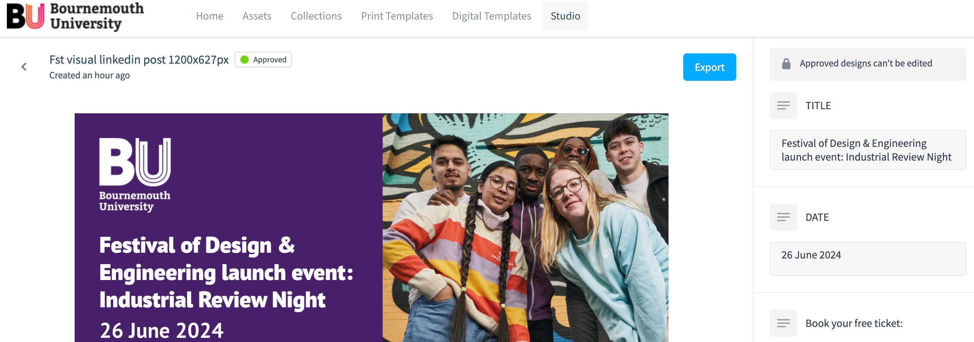
Task: Click the green Approved status dot
Action: click(x=245, y=60)
